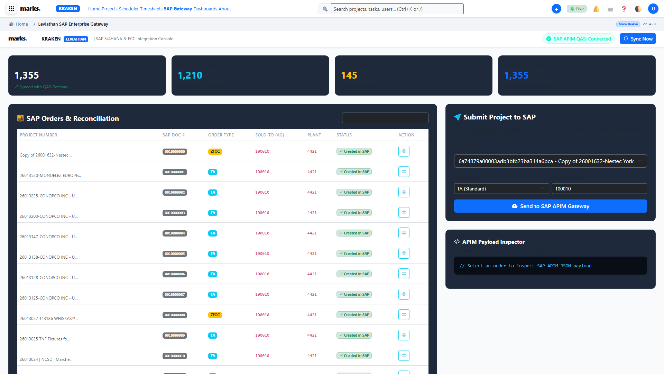Open the Home menu item
Screen dimensions: 664x374
[94, 9]
